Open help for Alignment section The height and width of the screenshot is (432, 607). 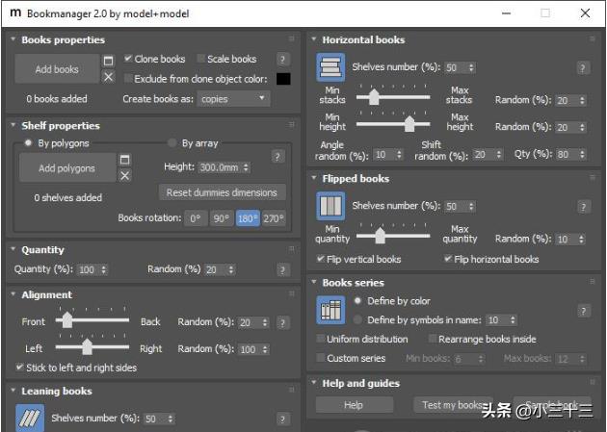tap(283, 322)
